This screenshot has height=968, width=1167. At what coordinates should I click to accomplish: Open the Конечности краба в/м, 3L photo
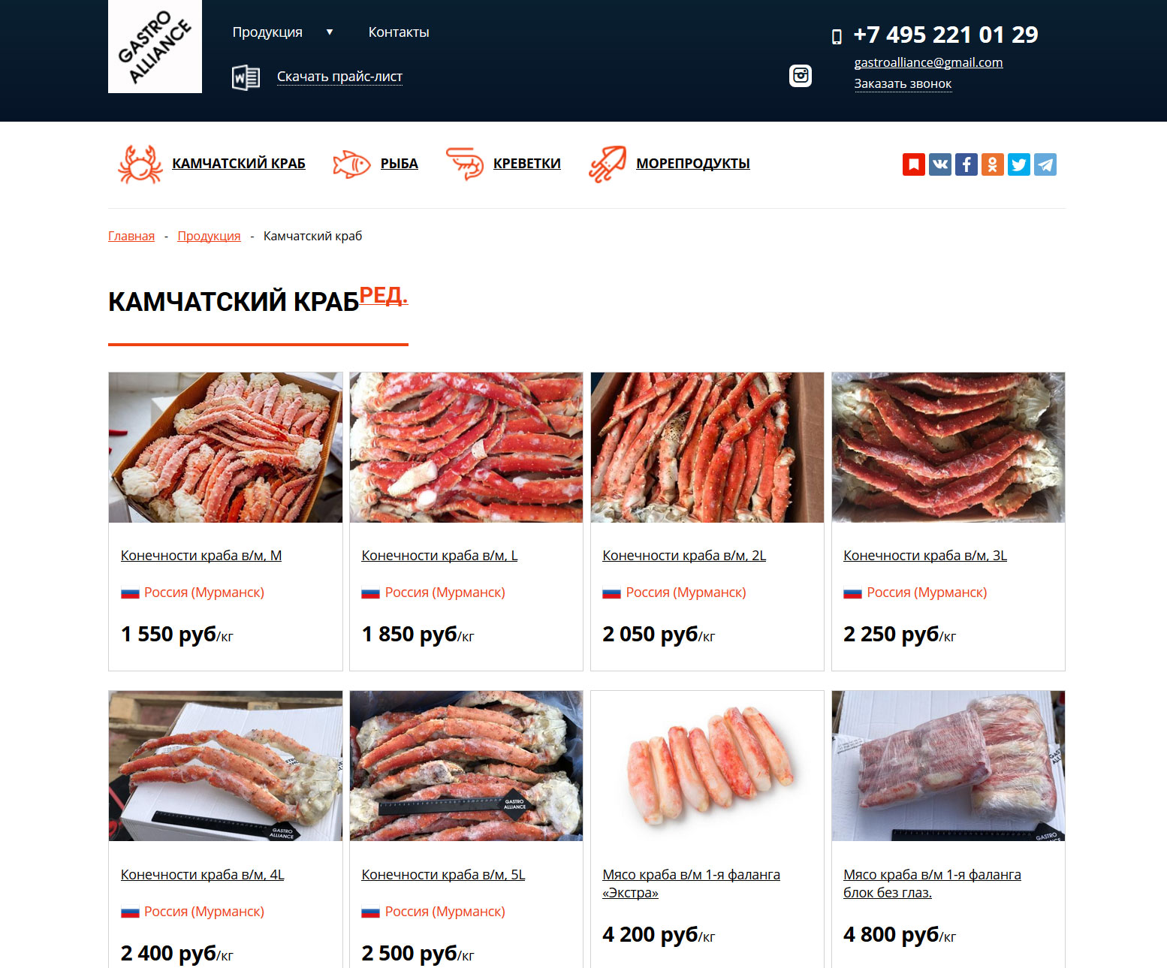point(948,448)
